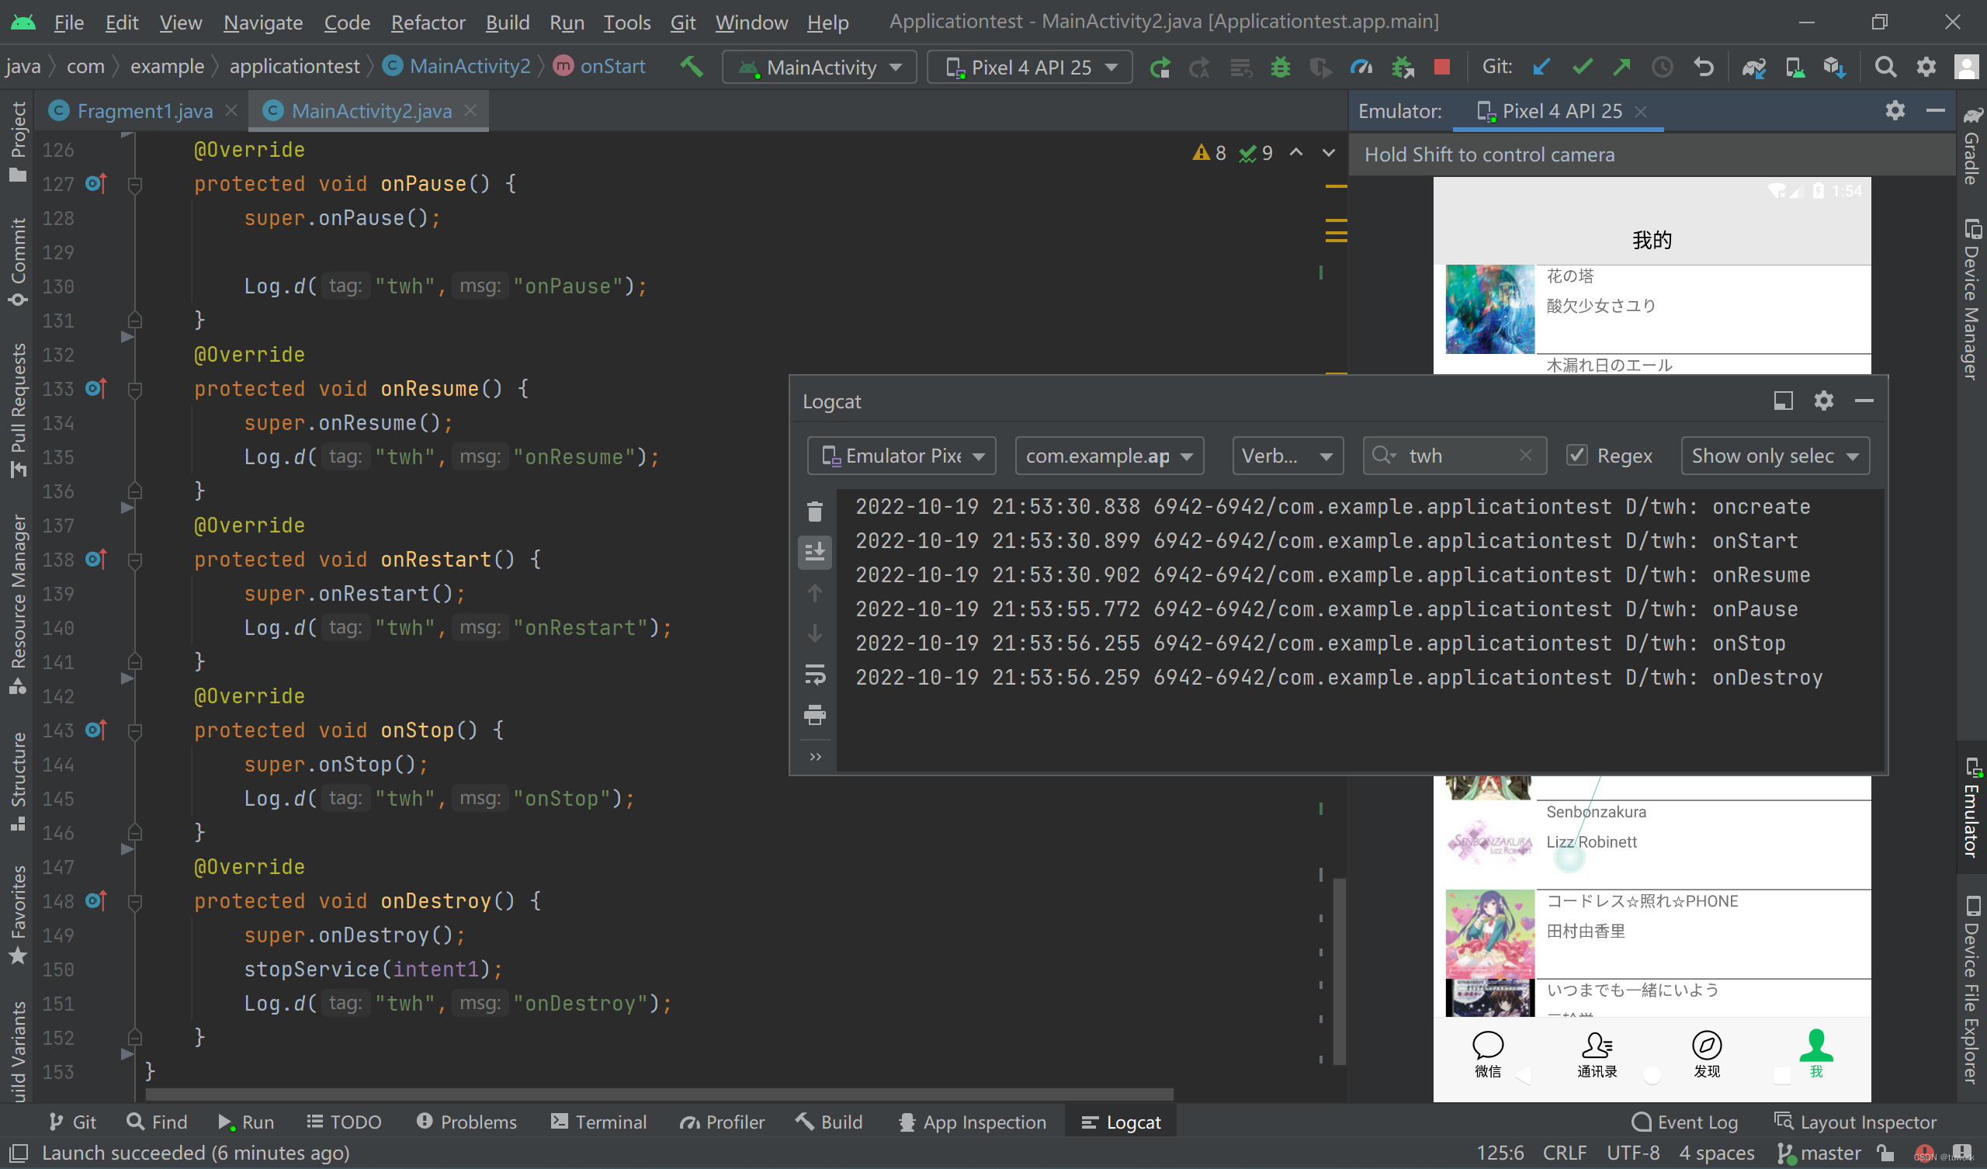The height and width of the screenshot is (1169, 1987).
Task: Open the SDK Manager toolbar icon
Action: (x=1834, y=68)
